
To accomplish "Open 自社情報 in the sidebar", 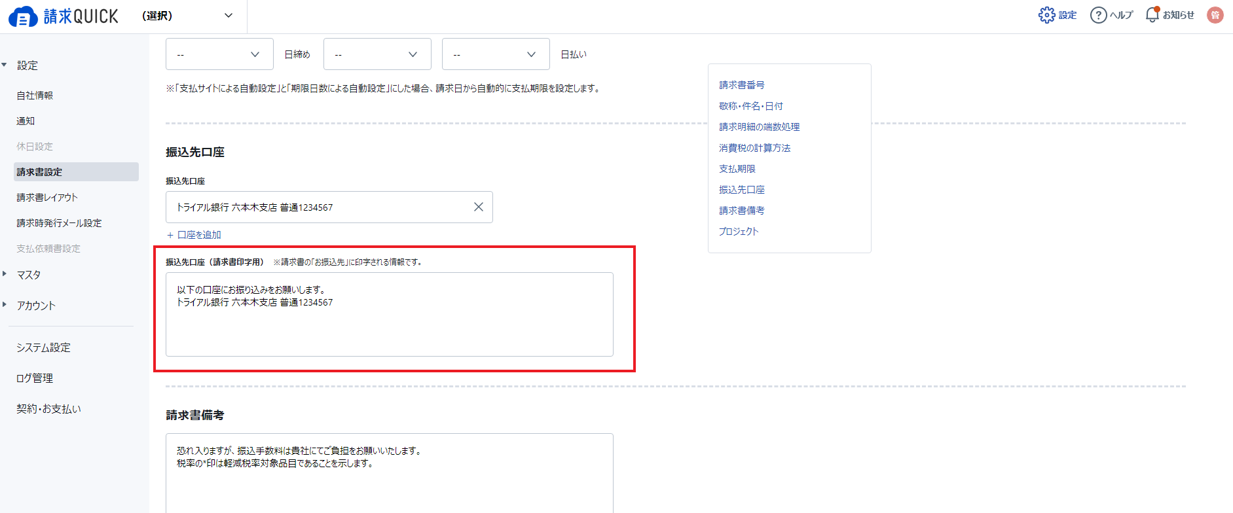I will (x=35, y=96).
